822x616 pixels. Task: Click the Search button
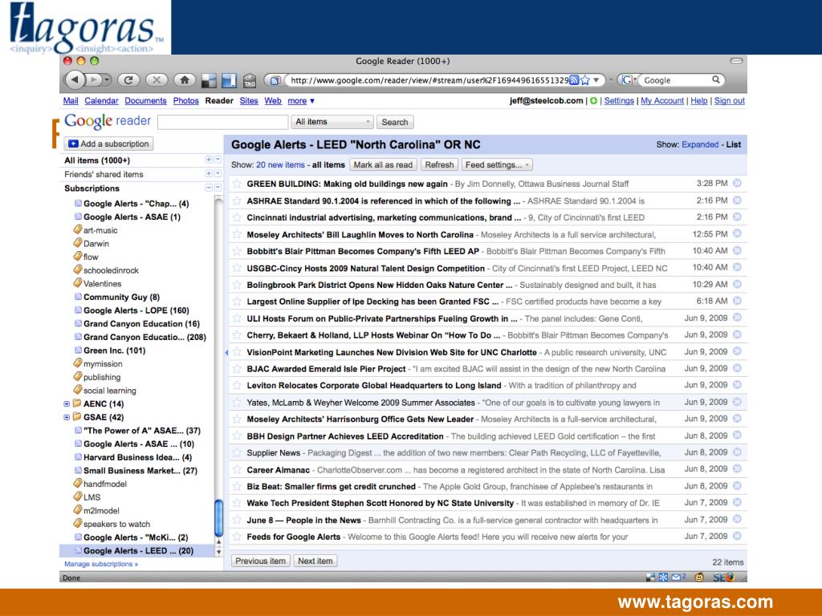point(395,122)
